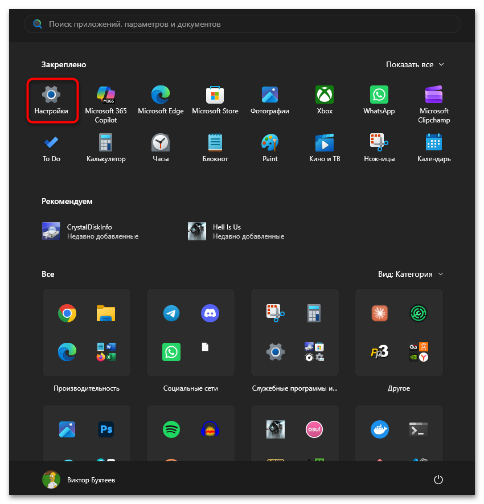
Task: Open Telegram in Социальные сети category
Action: pos(171,313)
